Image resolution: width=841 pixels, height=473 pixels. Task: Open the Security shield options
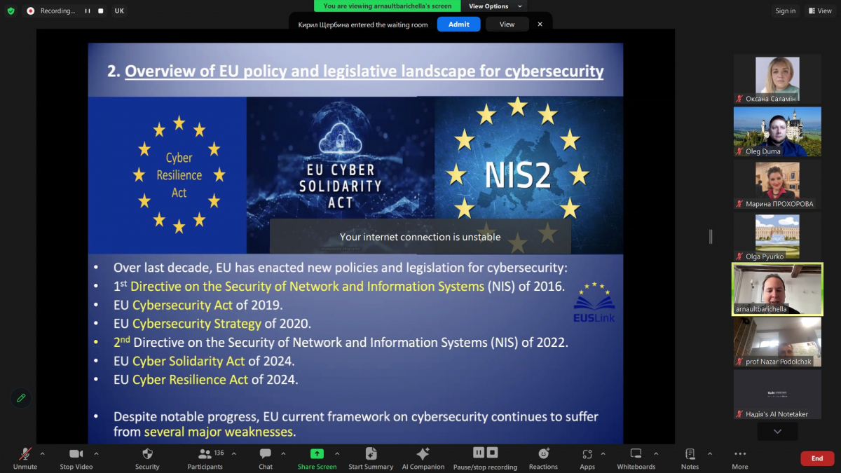(147, 458)
